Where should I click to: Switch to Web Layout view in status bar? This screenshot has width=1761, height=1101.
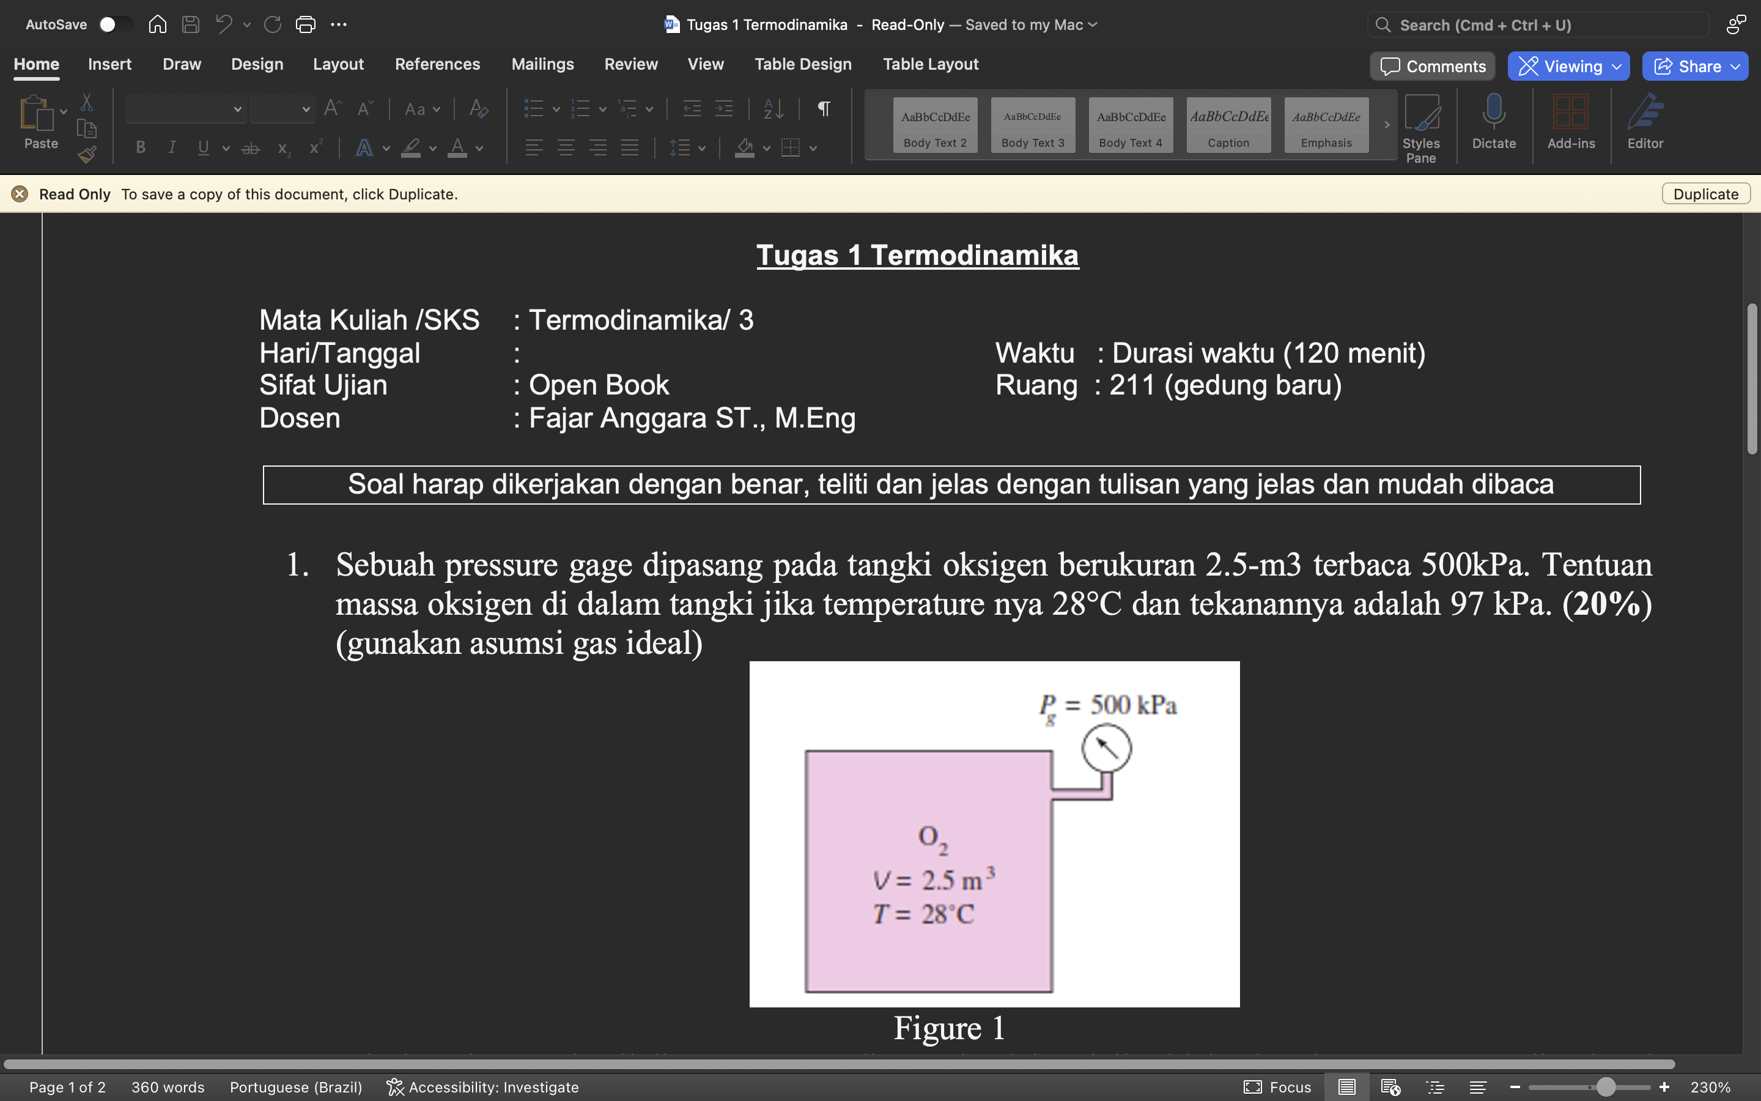tap(1390, 1086)
